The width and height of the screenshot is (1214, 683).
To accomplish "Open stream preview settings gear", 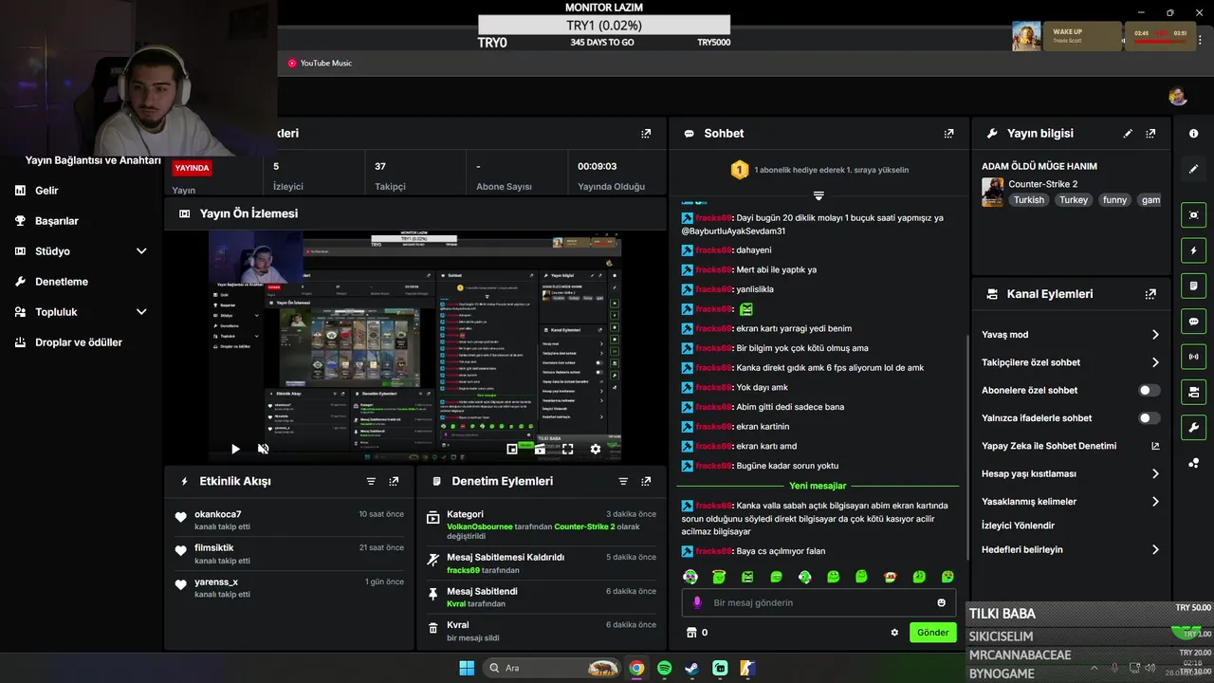I will pos(596,449).
